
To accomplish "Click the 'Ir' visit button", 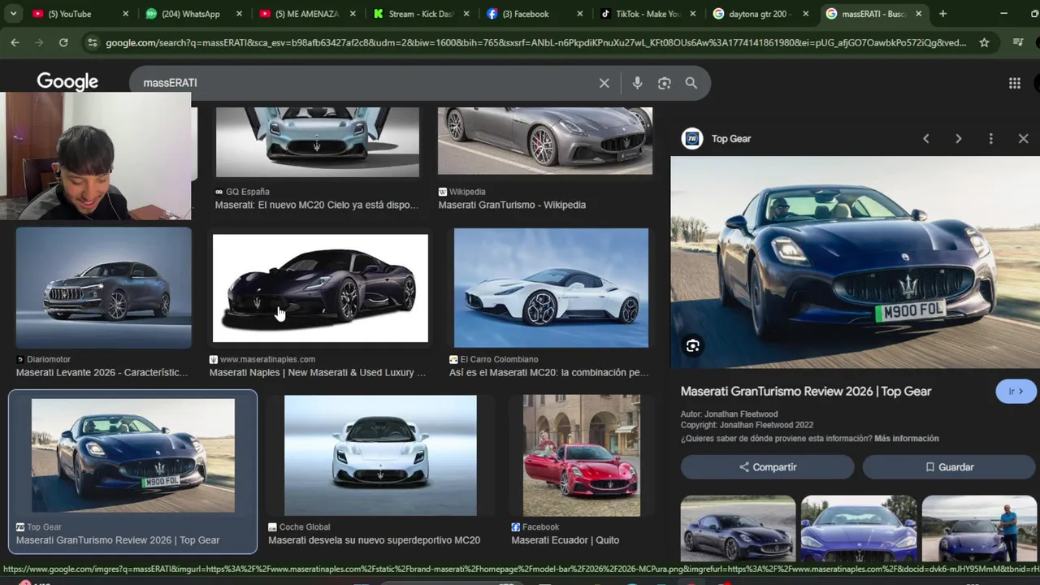I will [x=1016, y=391].
